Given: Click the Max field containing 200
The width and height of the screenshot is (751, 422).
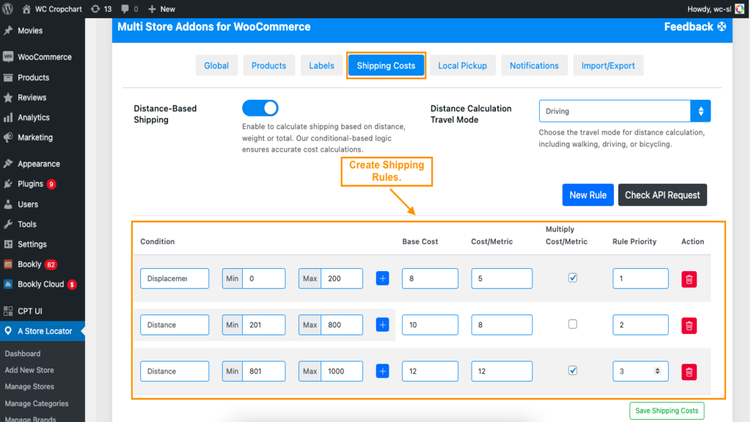Looking at the screenshot, I should [342, 278].
